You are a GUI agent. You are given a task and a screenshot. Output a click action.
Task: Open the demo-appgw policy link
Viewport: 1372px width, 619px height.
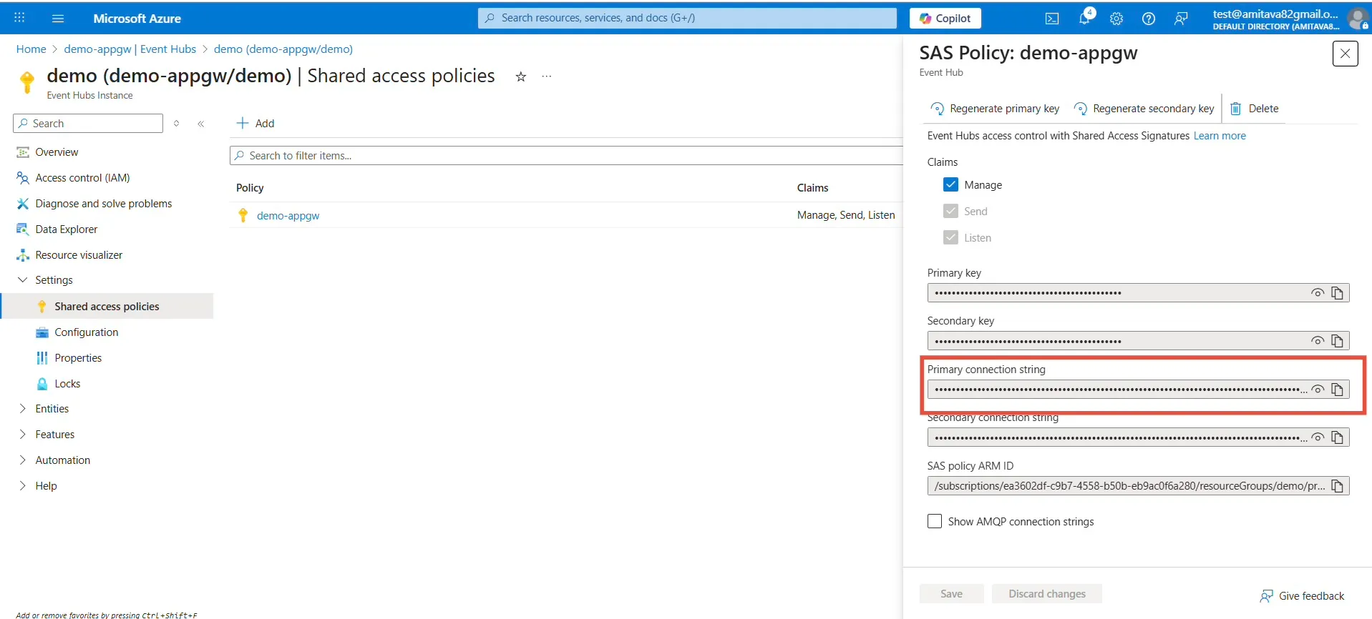(x=288, y=215)
